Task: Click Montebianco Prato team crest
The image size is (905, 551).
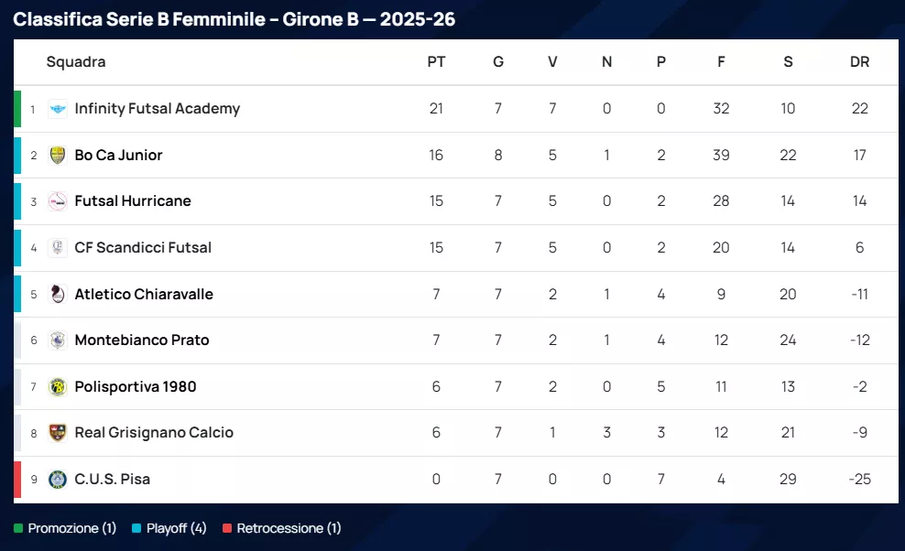Action: 58,340
